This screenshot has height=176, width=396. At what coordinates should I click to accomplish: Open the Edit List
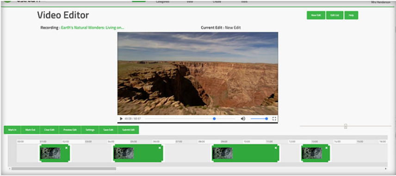point(335,15)
